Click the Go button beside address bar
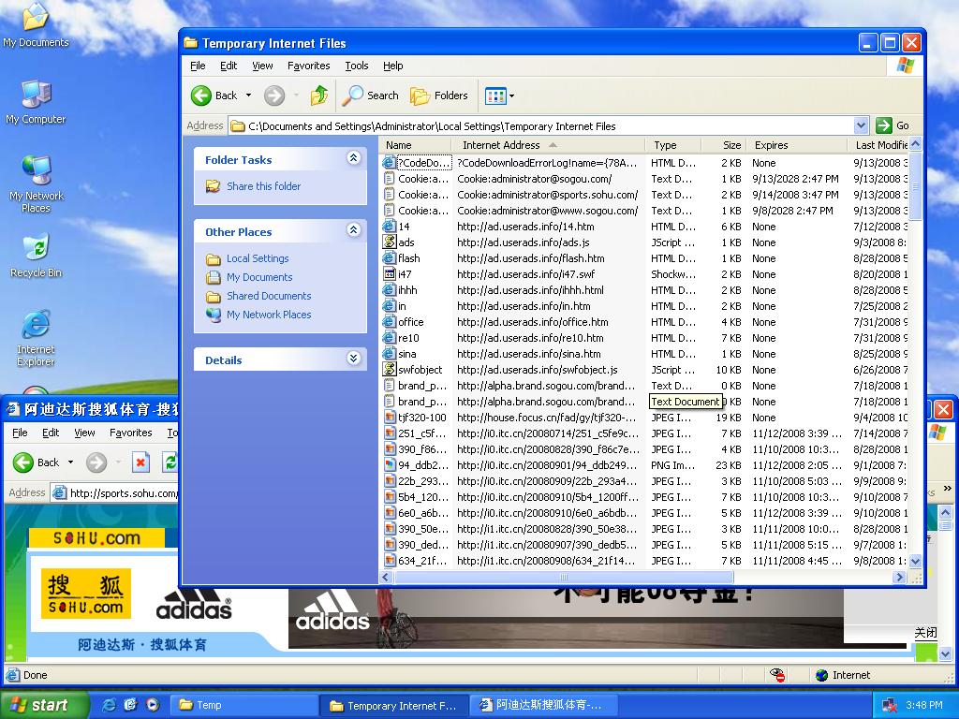 click(893, 125)
